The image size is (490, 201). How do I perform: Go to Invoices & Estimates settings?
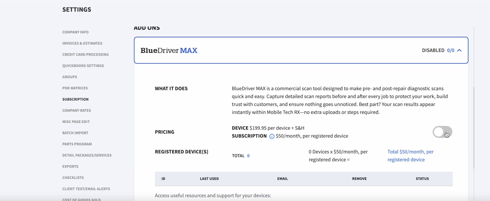pyautogui.click(x=82, y=43)
